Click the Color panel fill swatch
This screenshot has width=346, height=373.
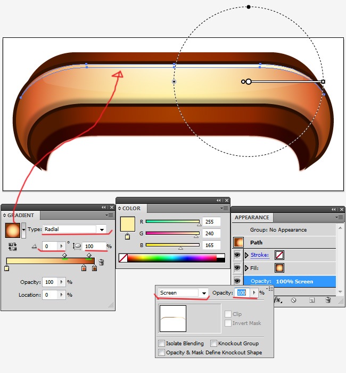click(x=128, y=224)
